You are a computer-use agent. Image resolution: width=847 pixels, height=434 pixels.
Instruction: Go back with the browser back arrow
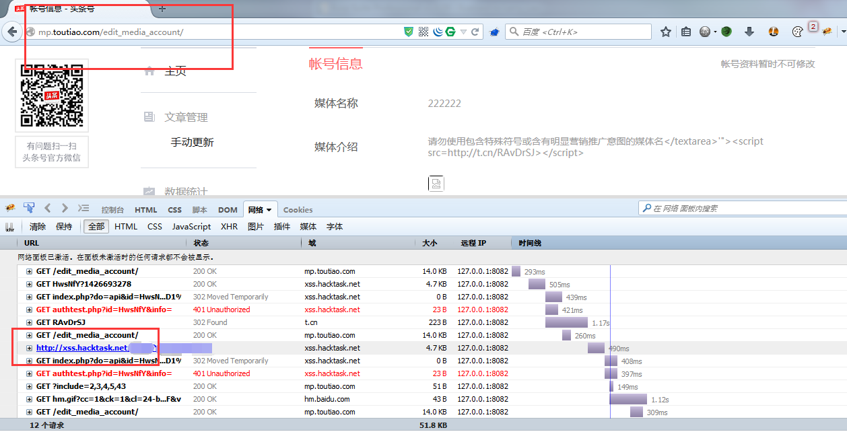(12, 32)
